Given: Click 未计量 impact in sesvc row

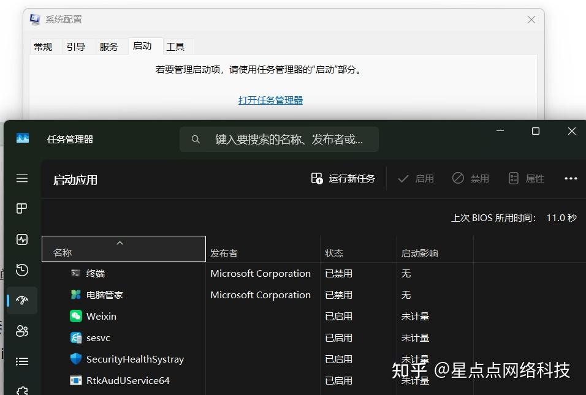Looking at the screenshot, I should point(415,338).
